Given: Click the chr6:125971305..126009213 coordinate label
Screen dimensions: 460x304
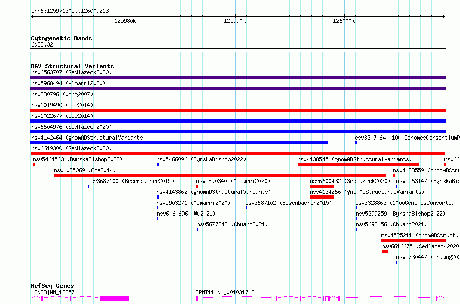Looking at the screenshot, I should (70, 11).
